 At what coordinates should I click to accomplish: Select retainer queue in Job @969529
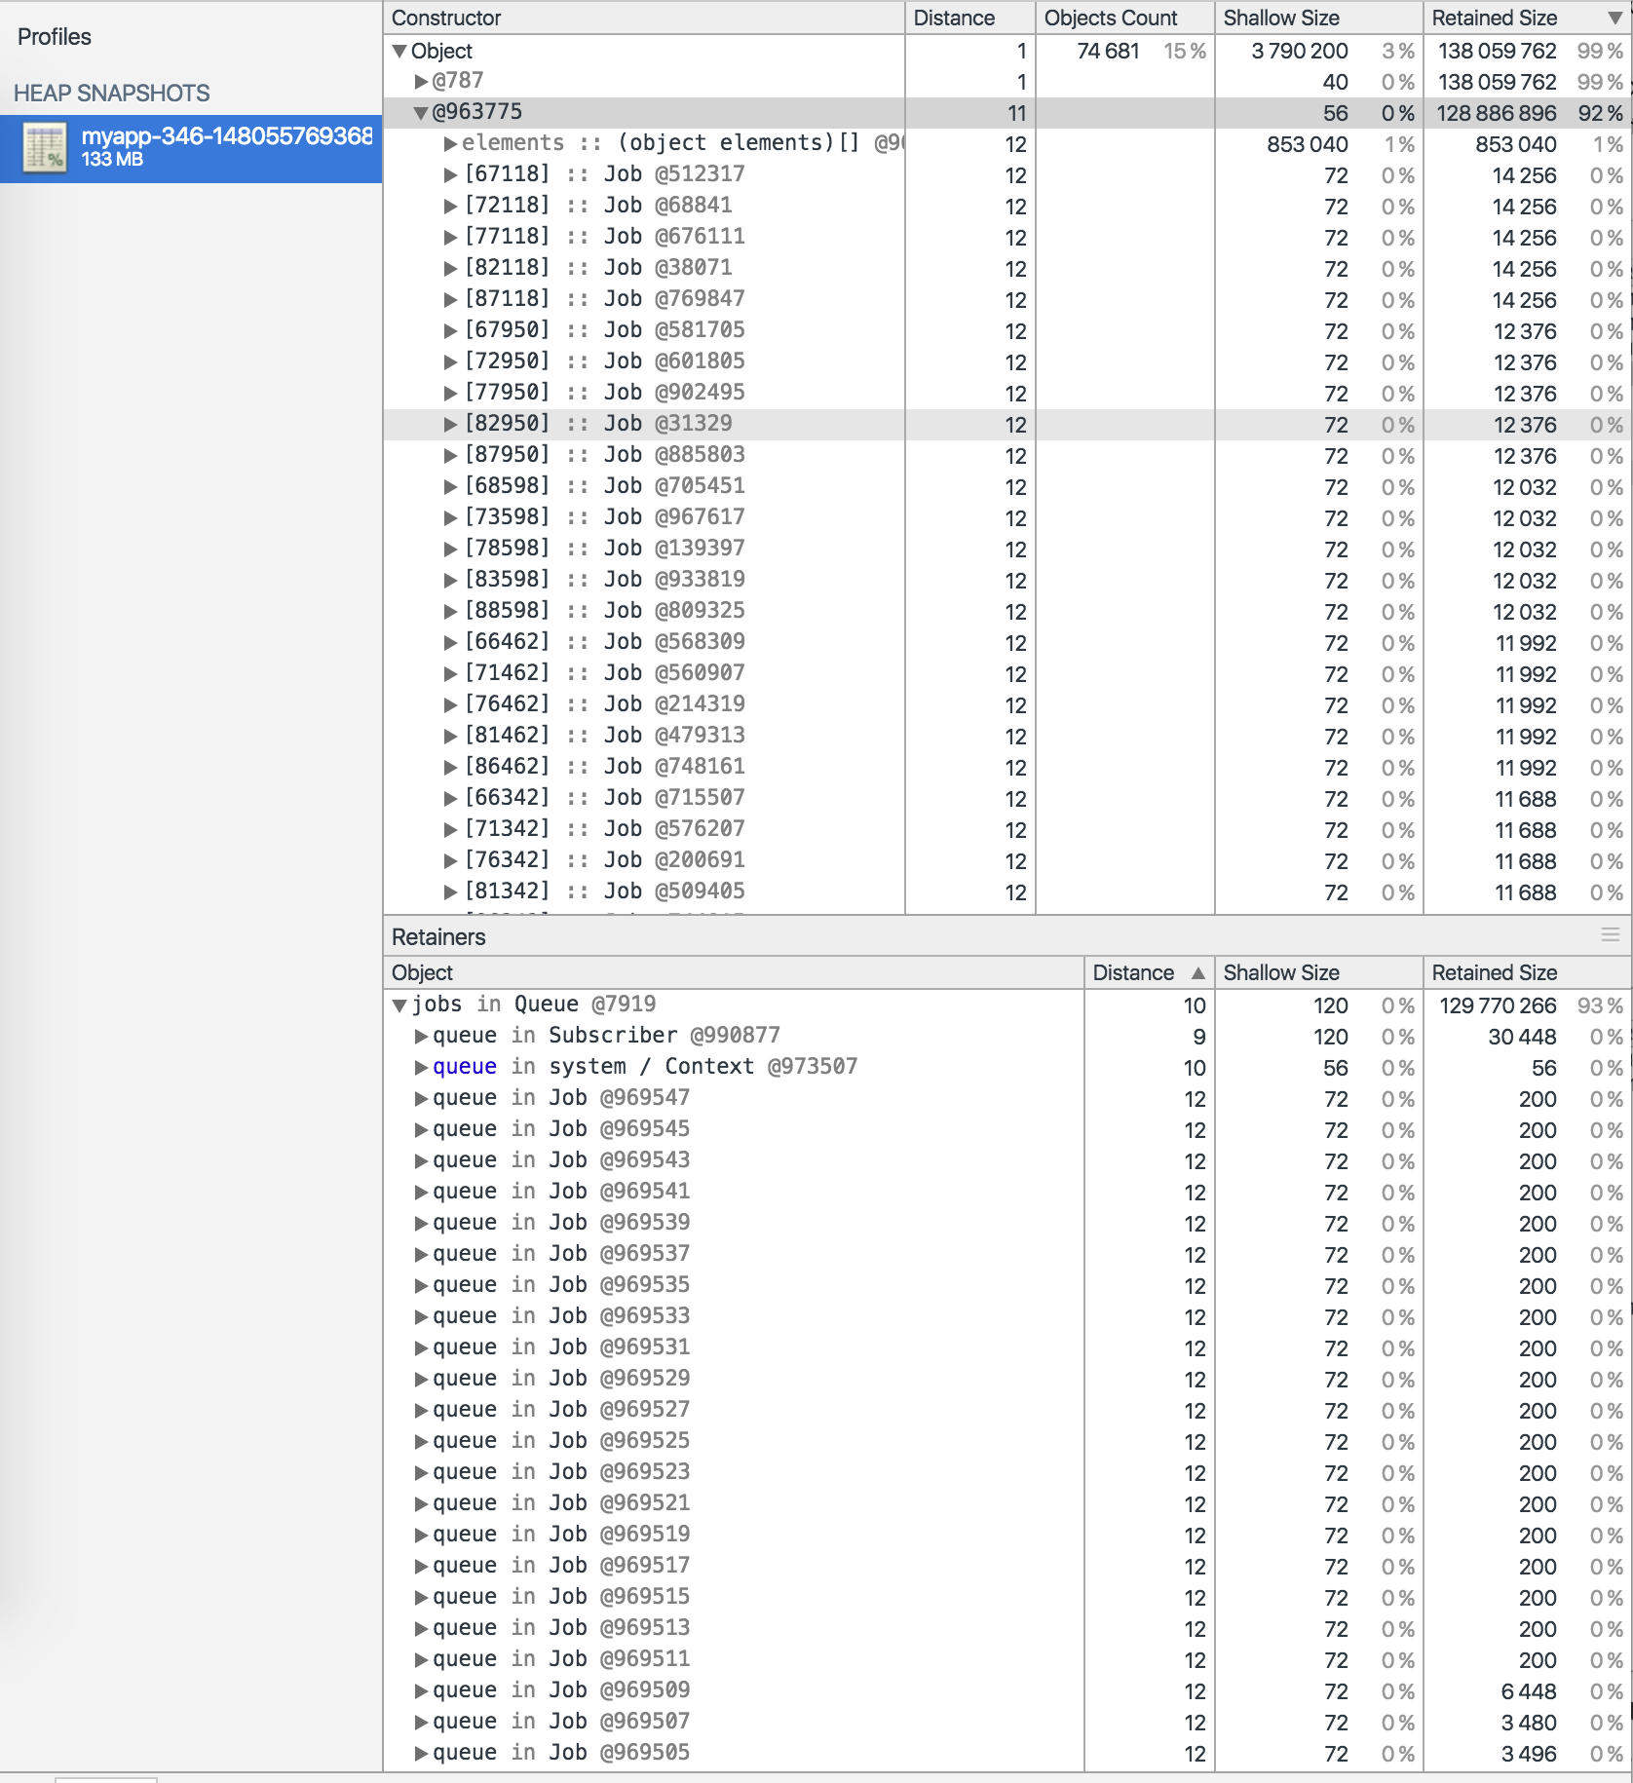1007,1379
